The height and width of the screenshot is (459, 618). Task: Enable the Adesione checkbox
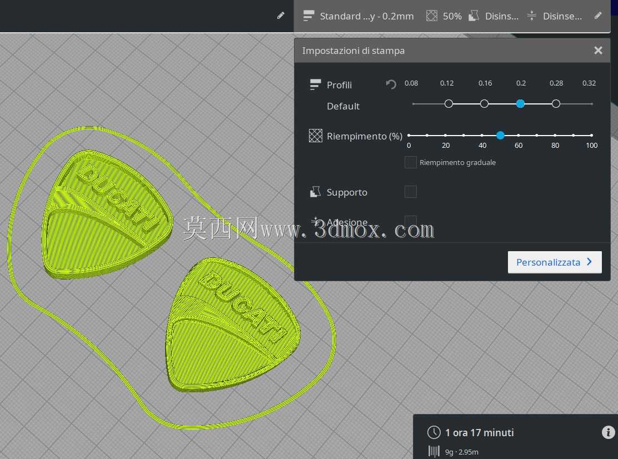[x=411, y=220]
